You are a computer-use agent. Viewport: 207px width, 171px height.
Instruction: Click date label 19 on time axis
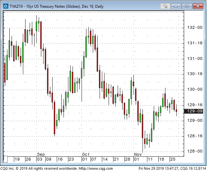pyautogui.click(x=17, y=159)
